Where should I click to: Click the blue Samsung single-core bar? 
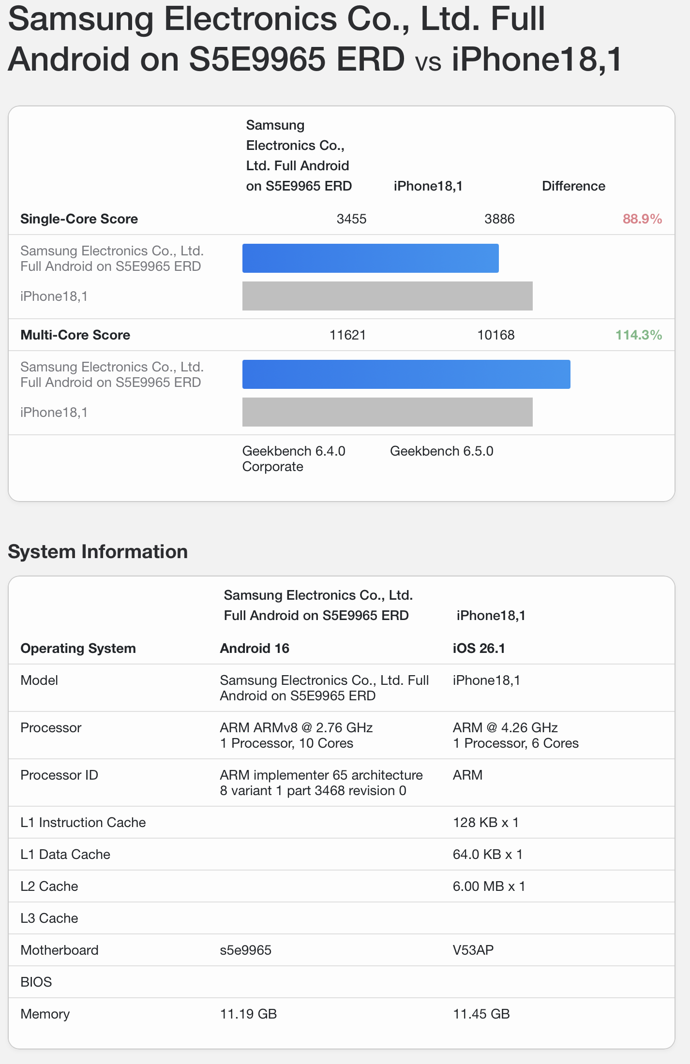tap(370, 258)
